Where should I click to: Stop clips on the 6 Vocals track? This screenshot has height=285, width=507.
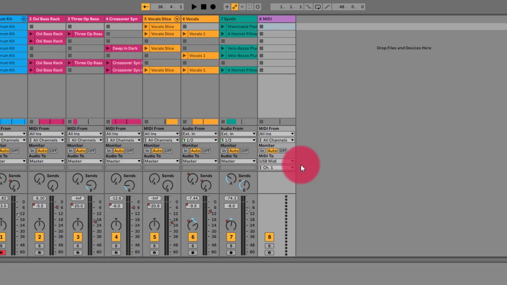tap(185, 122)
